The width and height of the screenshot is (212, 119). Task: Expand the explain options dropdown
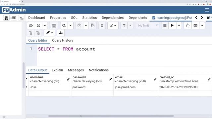pyautogui.click(x=202, y=25)
